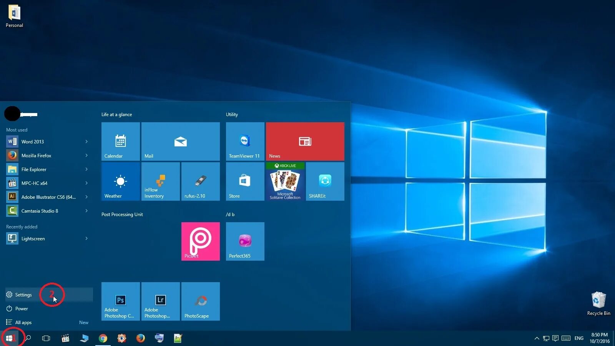Expand File Explorer jump list arrow
Screen dimensions: 615x346
[x=86, y=170]
